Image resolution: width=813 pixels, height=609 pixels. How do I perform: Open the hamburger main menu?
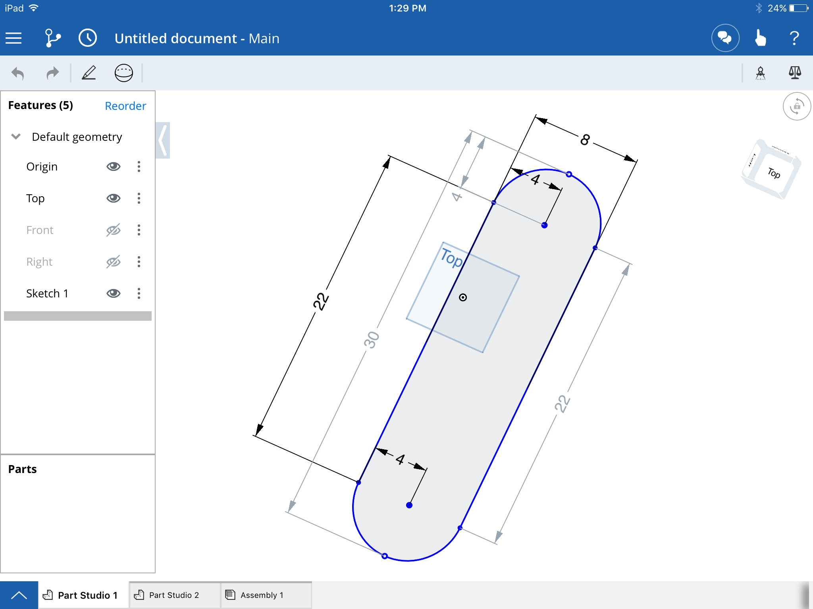[x=13, y=38]
